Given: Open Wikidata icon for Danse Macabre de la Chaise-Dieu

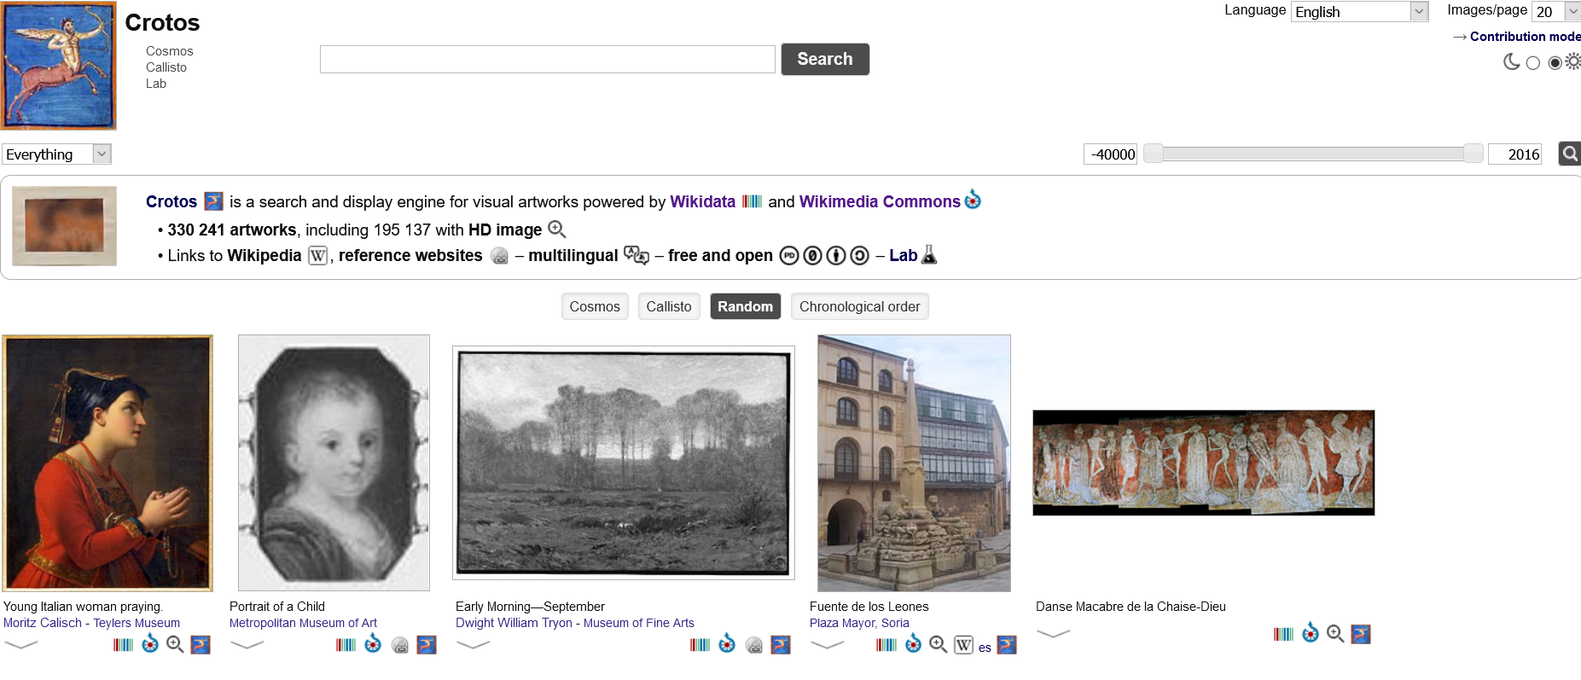Looking at the screenshot, I should pos(1284,634).
